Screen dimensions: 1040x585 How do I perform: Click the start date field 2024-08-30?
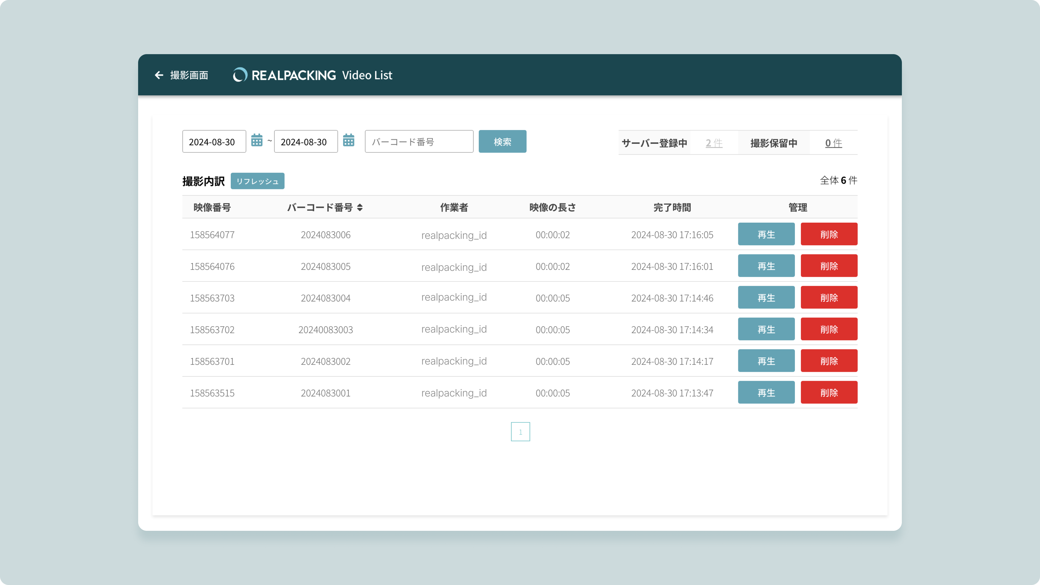pyautogui.click(x=214, y=142)
